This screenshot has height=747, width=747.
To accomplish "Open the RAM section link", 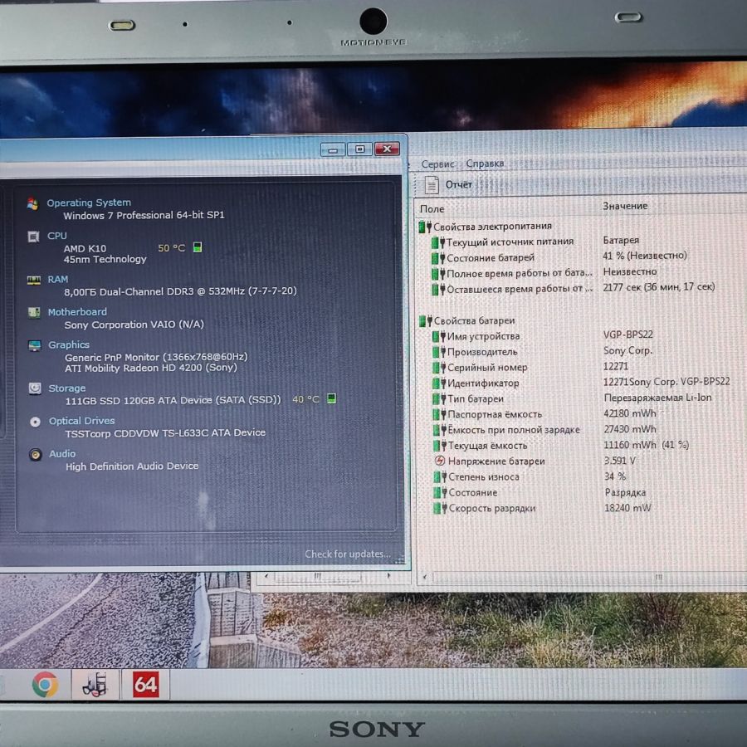I will [57, 280].
